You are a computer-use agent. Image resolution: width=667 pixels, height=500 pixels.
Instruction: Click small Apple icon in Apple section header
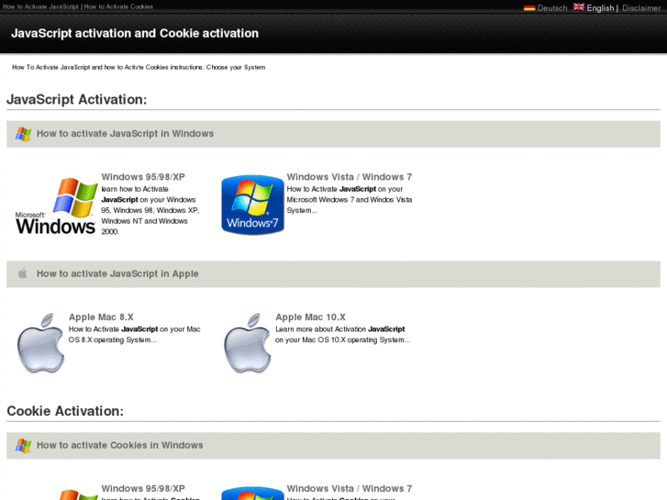(x=23, y=273)
